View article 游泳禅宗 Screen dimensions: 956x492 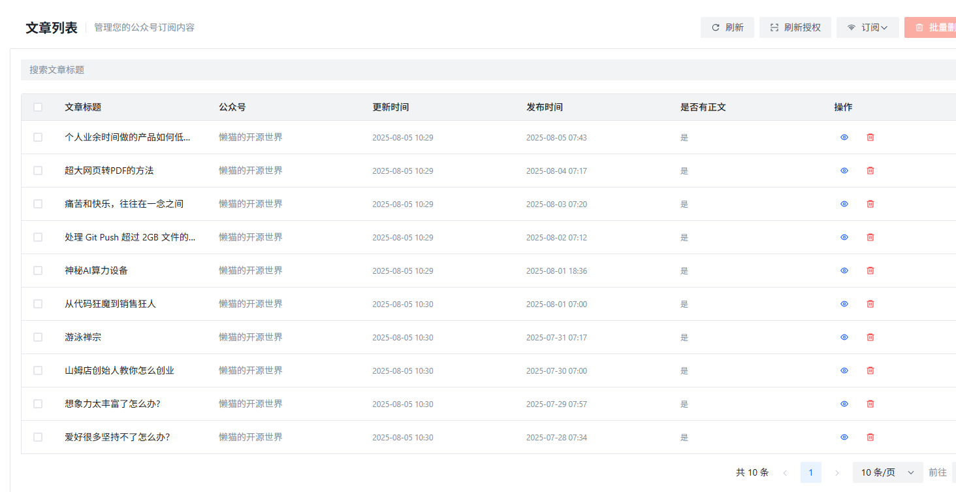point(844,337)
